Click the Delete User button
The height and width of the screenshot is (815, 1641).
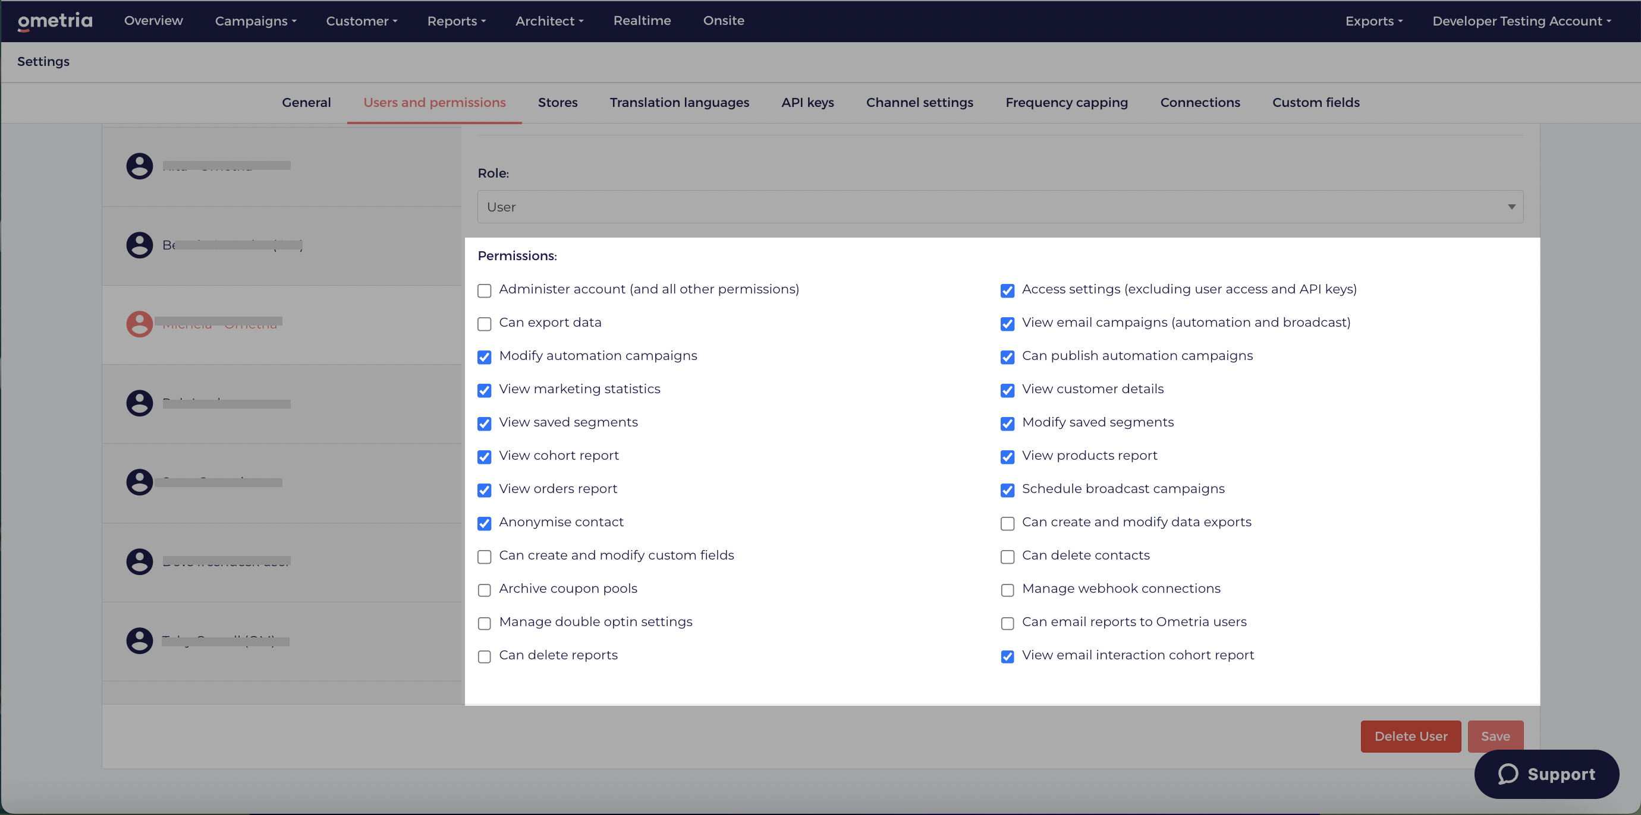point(1411,736)
